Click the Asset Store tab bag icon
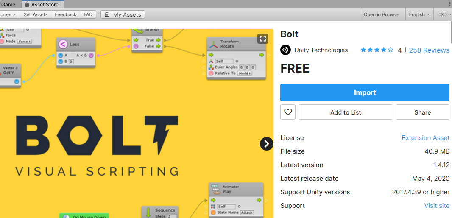 tap(27, 5)
